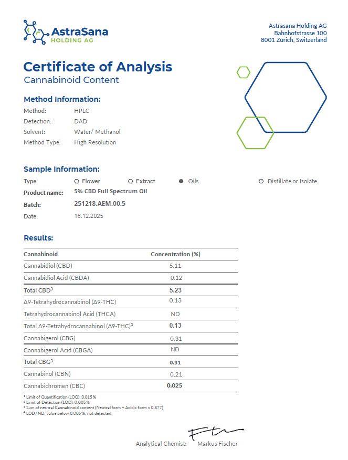Click the Bahnhofstrasse 100 address line
Viewport: 348px width, 460px height.
pyautogui.click(x=300, y=33)
